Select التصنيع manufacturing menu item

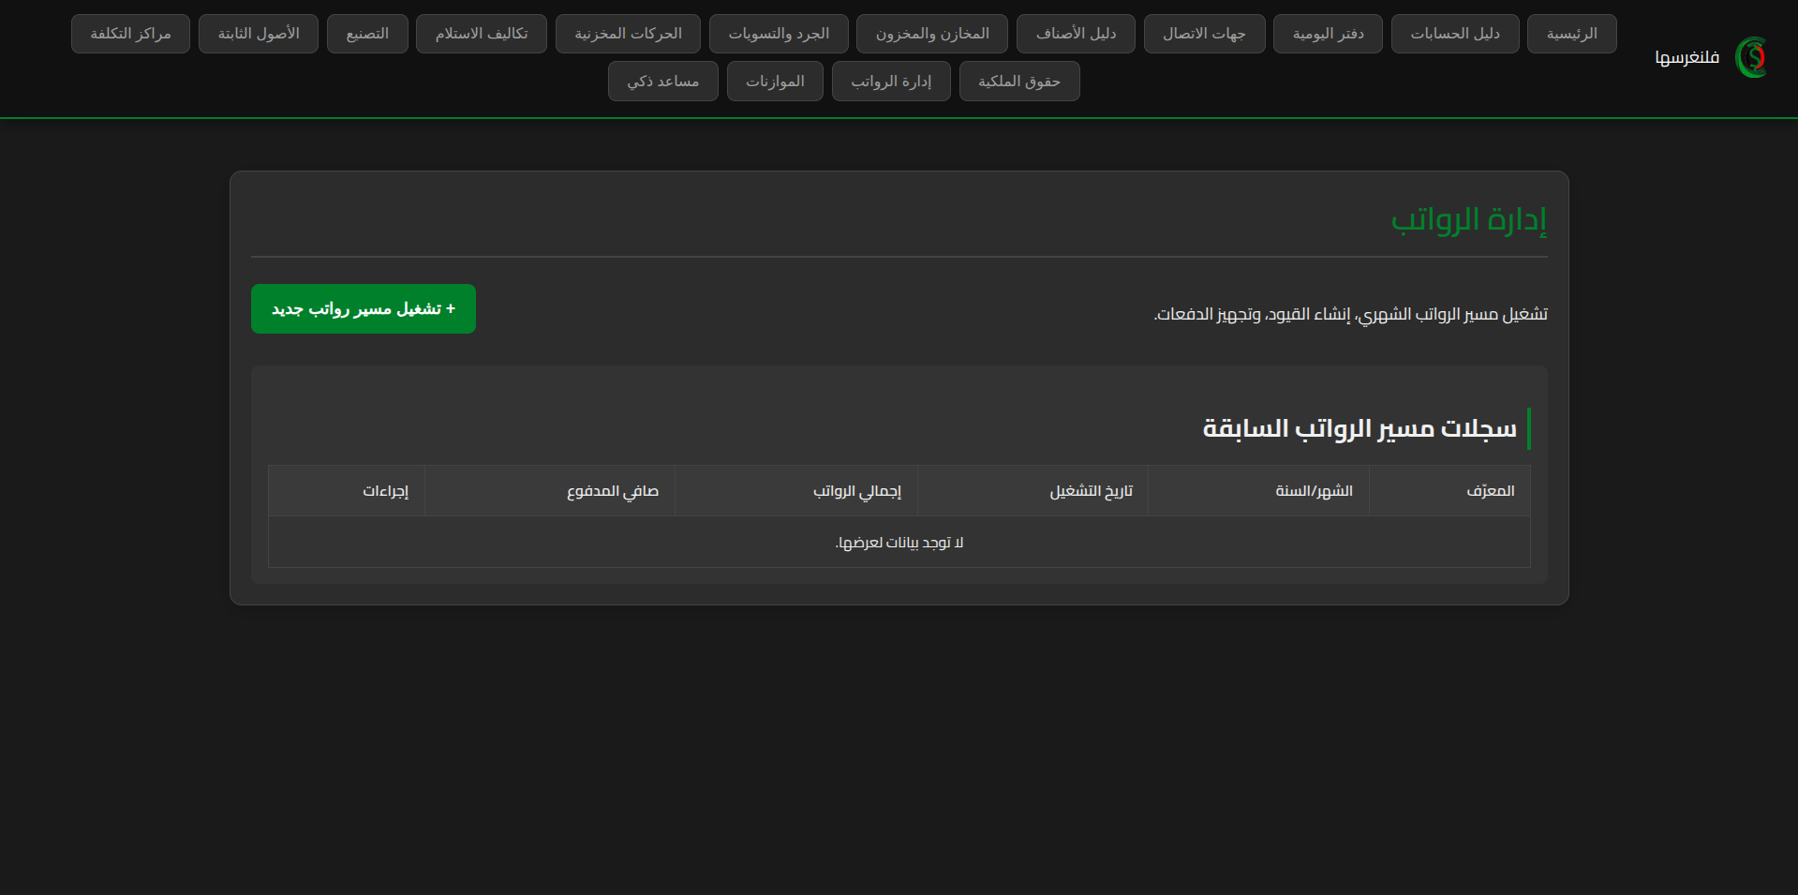click(x=366, y=34)
